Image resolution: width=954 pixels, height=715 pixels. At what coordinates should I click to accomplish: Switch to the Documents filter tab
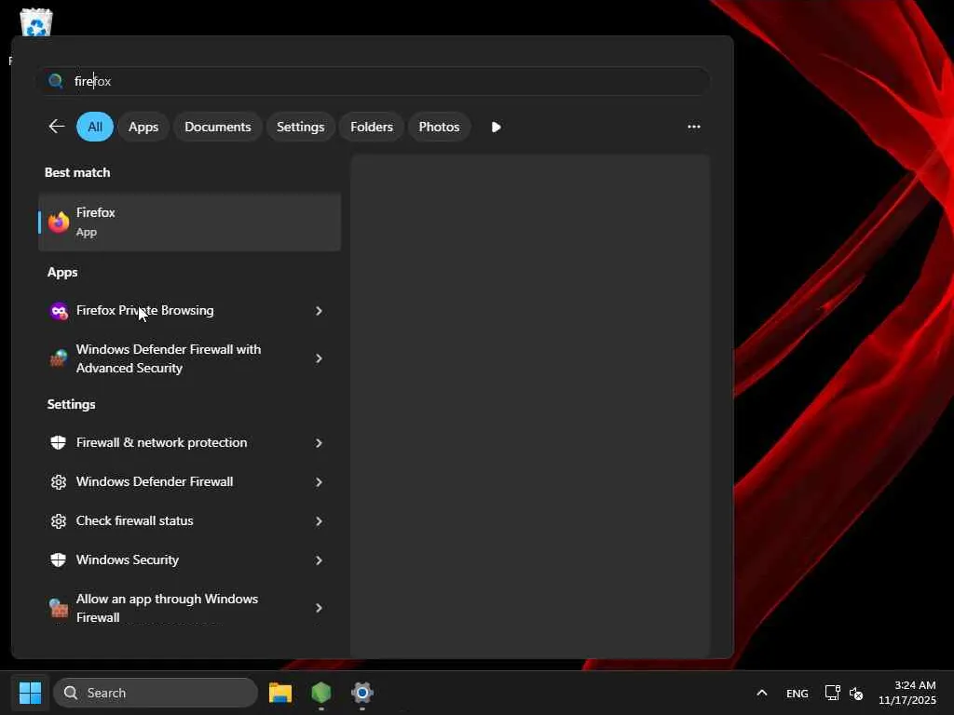[x=218, y=127]
